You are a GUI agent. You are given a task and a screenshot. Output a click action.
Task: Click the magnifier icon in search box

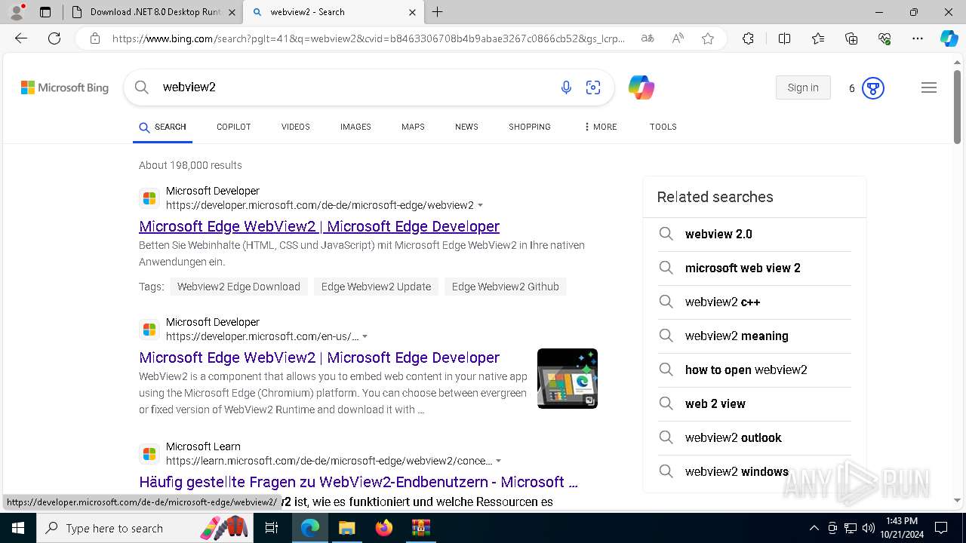point(142,87)
